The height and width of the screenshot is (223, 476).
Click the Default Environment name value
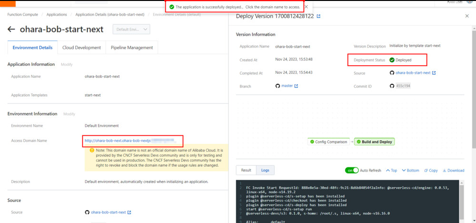(102, 125)
